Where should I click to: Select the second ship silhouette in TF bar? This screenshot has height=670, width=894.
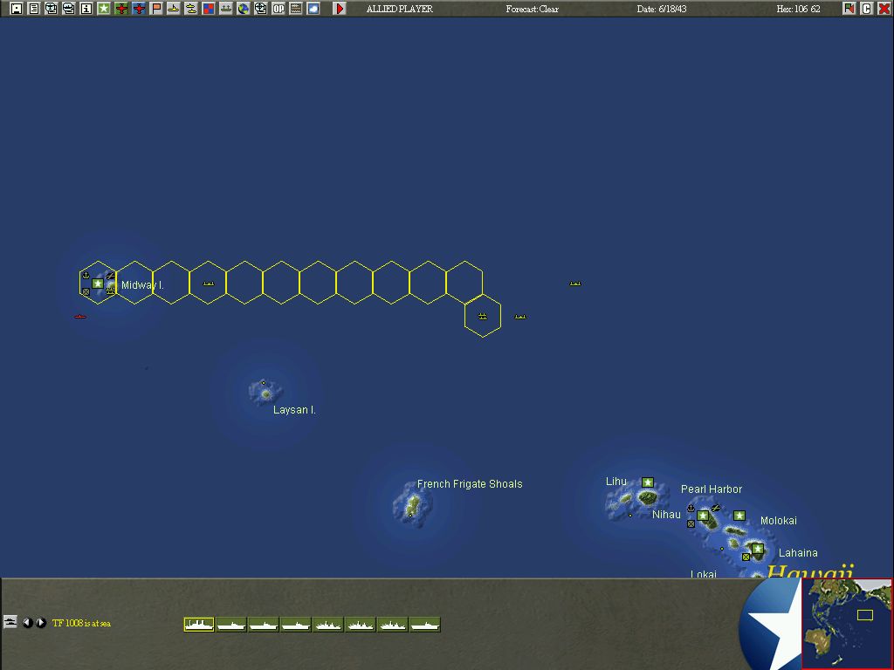[231, 625]
